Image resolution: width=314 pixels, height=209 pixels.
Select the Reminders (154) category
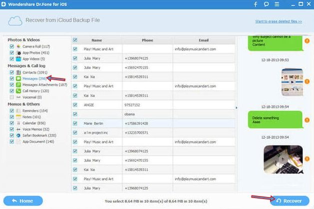[35, 110]
